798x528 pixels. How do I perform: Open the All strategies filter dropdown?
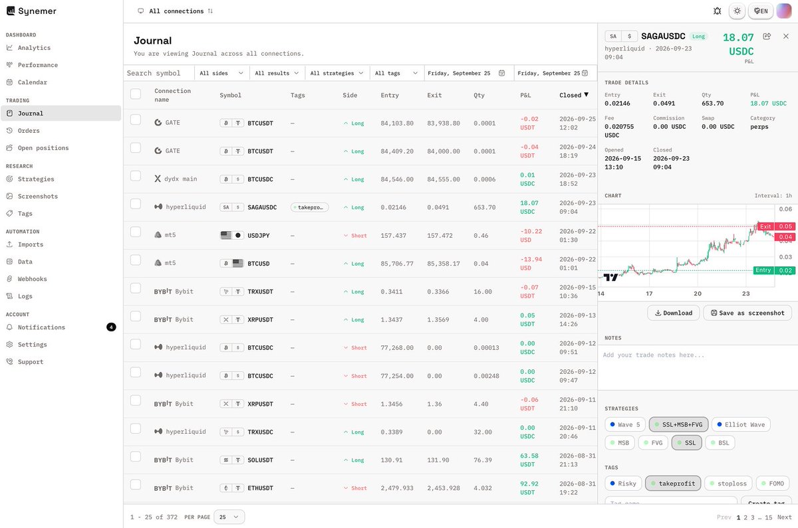(337, 73)
